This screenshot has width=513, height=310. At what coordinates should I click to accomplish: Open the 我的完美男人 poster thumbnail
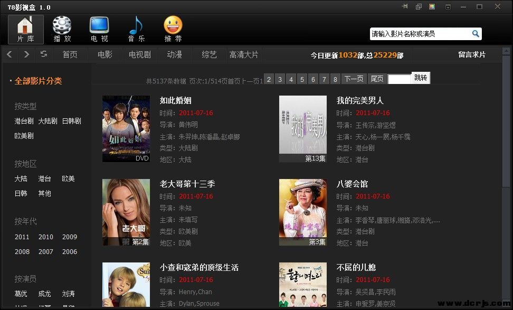coord(302,129)
